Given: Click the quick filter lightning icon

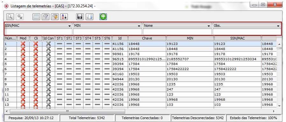Looking at the screenshot, I should point(55,17).
